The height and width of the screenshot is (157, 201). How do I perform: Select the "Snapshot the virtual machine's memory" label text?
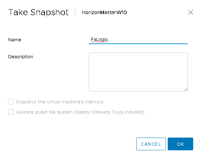click(x=59, y=102)
